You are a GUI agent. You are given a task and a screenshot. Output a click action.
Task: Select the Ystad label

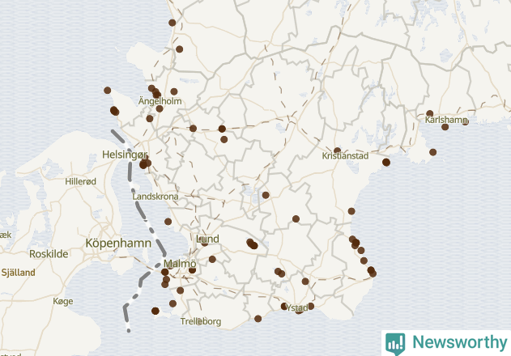[x=297, y=307]
